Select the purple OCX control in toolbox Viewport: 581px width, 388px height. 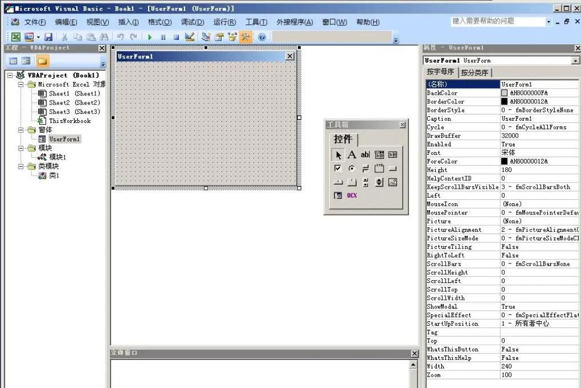[x=352, y=195]
